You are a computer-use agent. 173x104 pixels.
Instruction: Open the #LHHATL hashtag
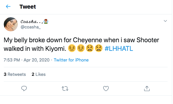coord(119,49)
